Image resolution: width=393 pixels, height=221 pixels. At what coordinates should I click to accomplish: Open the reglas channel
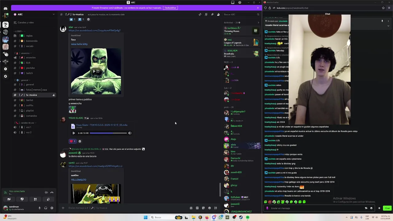(34, 36)
